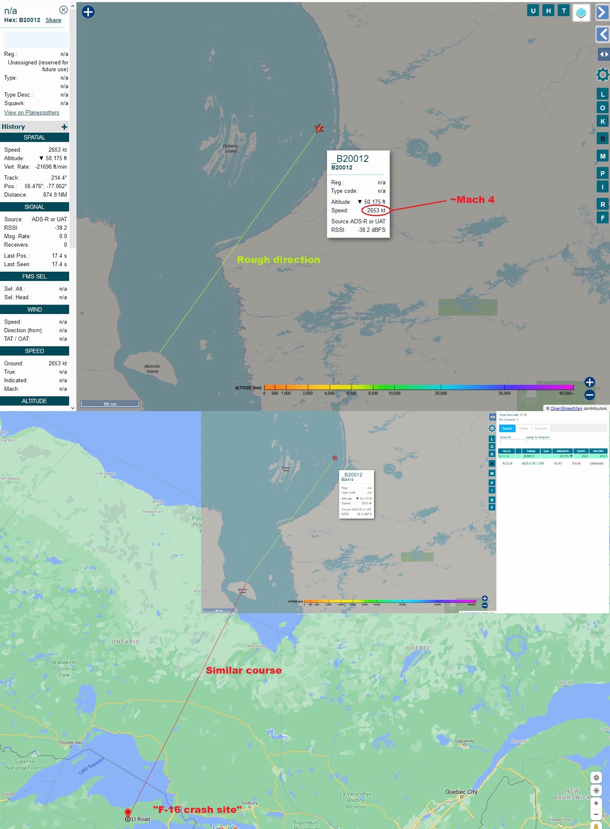Screen dimensions: 610x829
Task: Toggle the H button in the large tracker
Action: tap(548, 11)
